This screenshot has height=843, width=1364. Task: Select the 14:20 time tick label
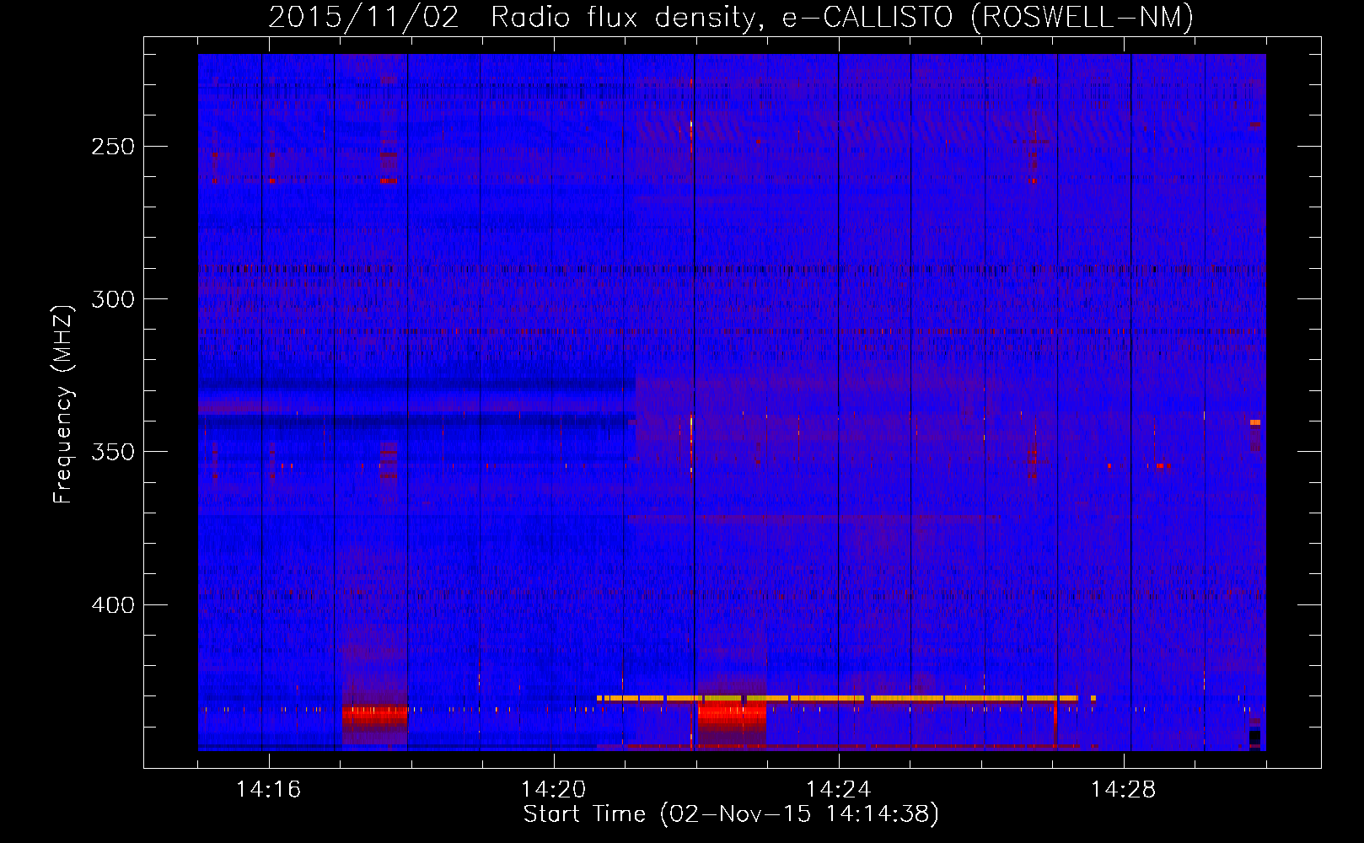pos(553,789)
